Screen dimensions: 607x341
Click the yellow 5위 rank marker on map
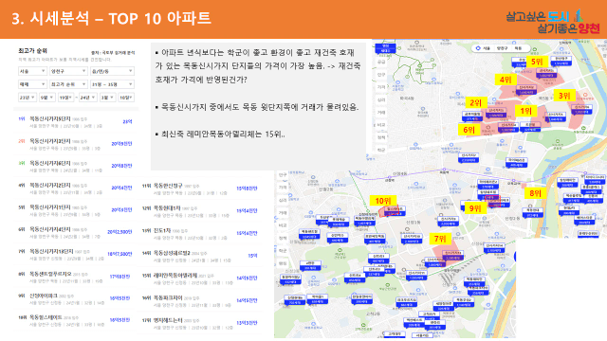(537, 62)
